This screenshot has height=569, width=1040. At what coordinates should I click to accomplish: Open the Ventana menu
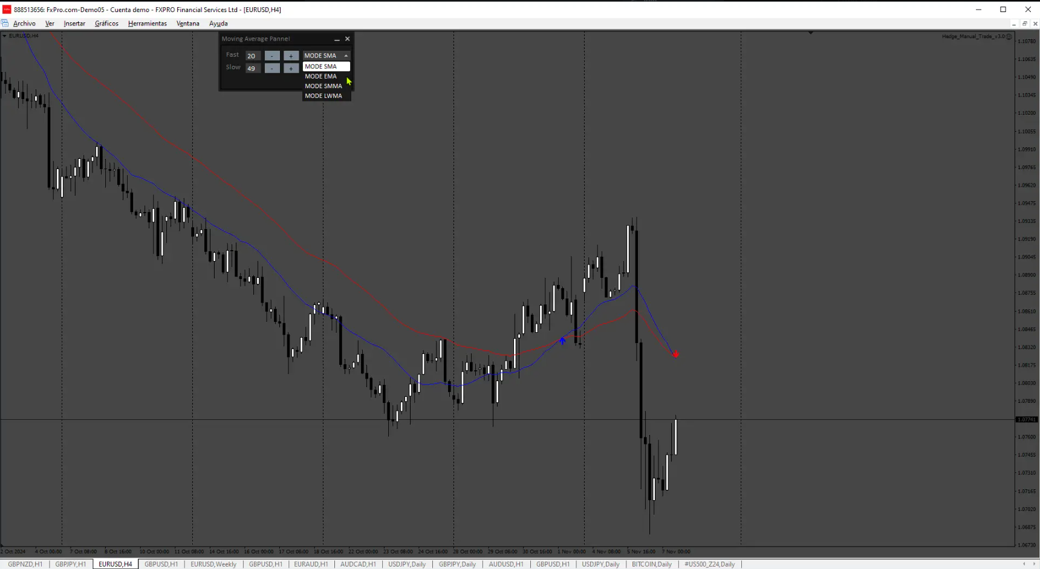coord(187,24)
